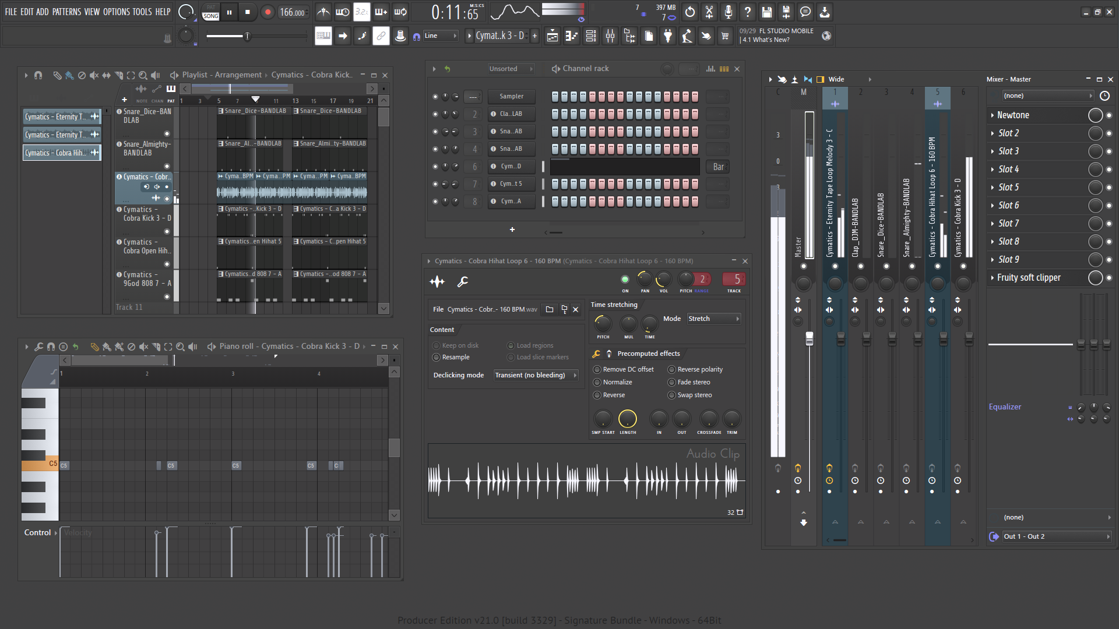Select the Resample radio option
This screenshot has height=629, width=1119.
click(436, 357)
